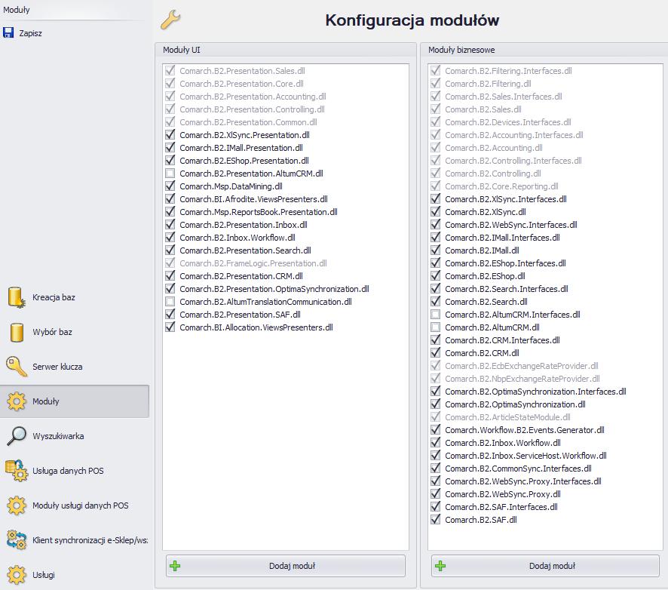This screenshot has width=668, height=590.
Task: Open Usługa danych POS section
Action: [x=75, y=471]
